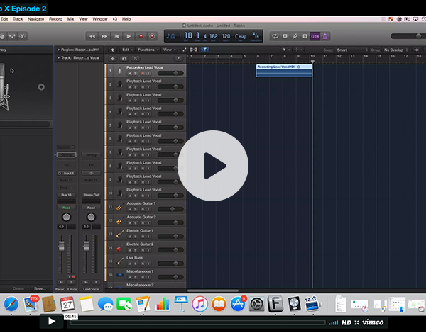Viewport: 426px width, 333px height.
Task: Open the Navigate menu
Action: pyautogui.click(x=35, y=18)
